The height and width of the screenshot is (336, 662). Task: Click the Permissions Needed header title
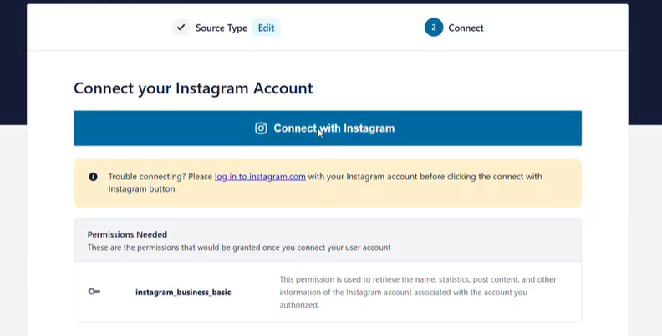coord(127,235)
